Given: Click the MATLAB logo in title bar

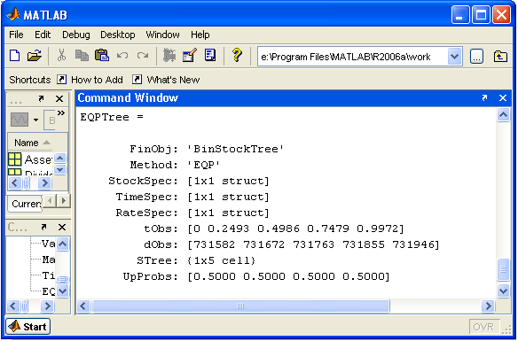Looking at the screenshot, I should (x=13, y=14).
